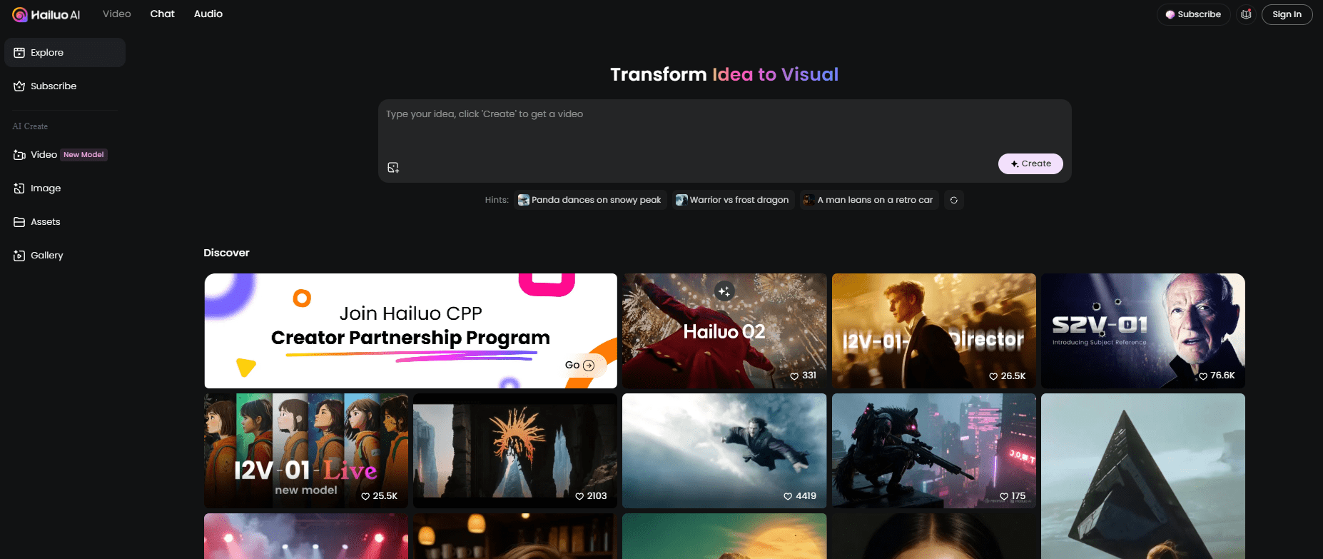Viewport: 1323px width, 559px height.
Task: Select hint Panda dances on snowy peak
Action: click(589, 200)
